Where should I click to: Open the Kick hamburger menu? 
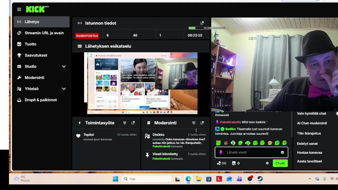19,9
